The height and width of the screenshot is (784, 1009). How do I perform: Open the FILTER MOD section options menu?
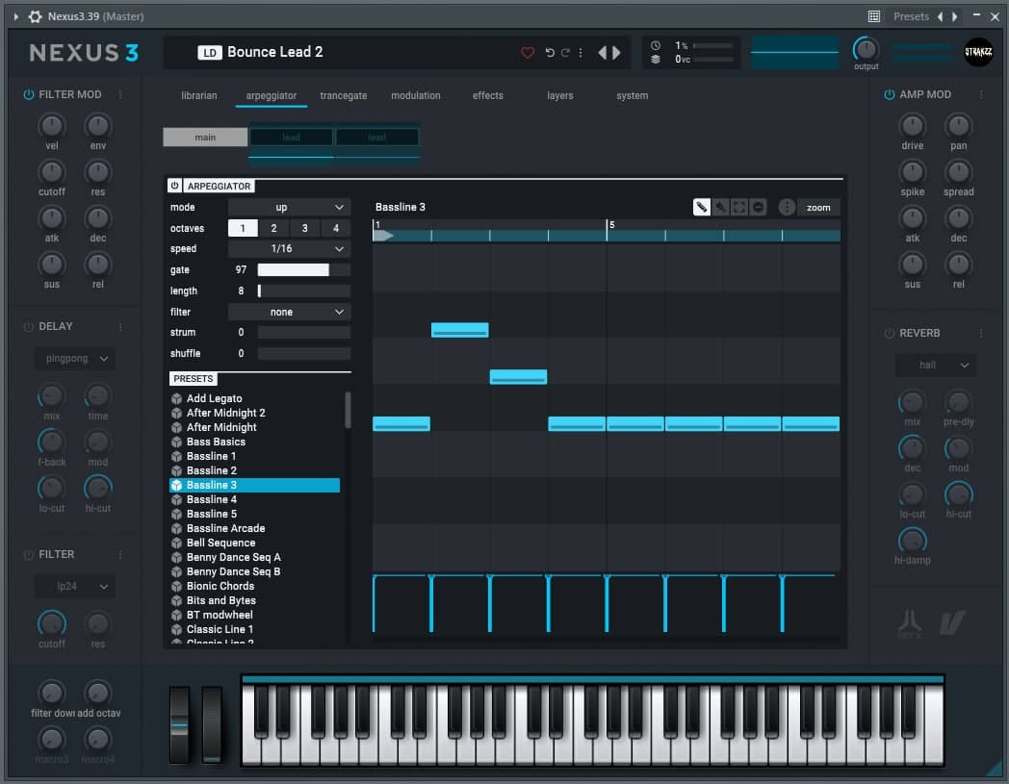(x=120, y=94)
